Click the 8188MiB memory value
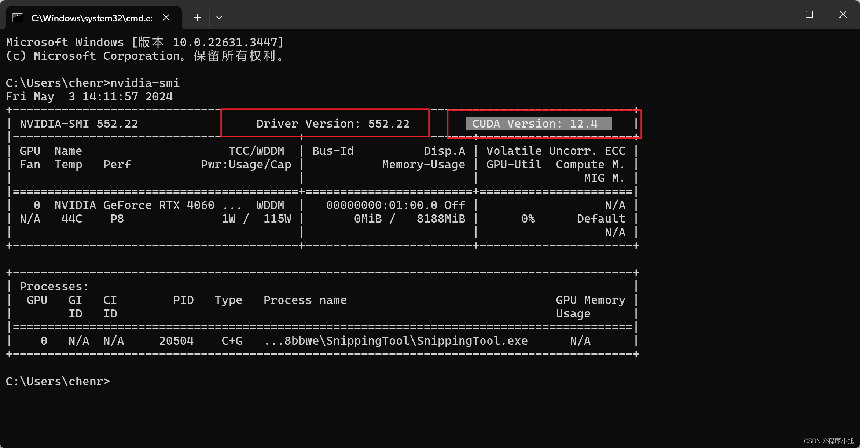Screen dimensions: 860x448 441,219
